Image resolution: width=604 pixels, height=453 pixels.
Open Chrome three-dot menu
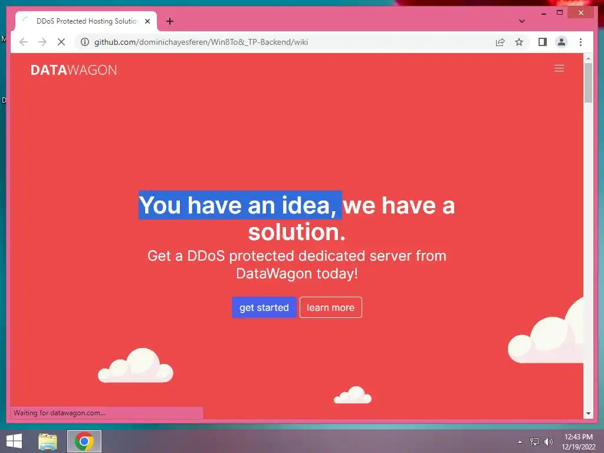pos(580,42)
